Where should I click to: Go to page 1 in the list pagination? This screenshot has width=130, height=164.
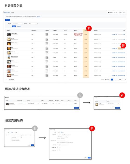pyautogui.click(x=112, y=80)
